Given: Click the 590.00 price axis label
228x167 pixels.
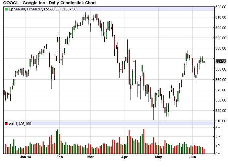Looking at the screenshot, I should click(x=221, y=38).
